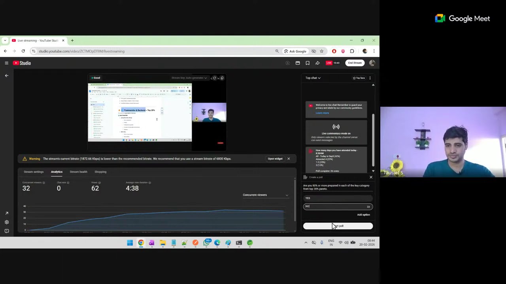The image size is (506, 284).
Task: Open the Chrome extensions puzzle icon
Action: (x=352, y=51)
